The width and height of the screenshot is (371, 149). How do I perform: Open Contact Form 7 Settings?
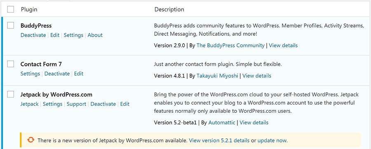click(30, 74)
